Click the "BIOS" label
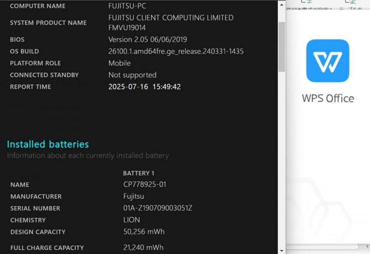Screen dimensions: 370x254 click(17, 39)
